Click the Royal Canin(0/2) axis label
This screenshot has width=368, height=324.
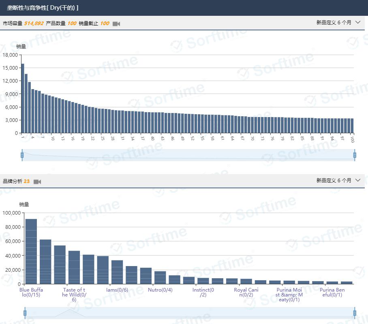click(x=246, y=292)
